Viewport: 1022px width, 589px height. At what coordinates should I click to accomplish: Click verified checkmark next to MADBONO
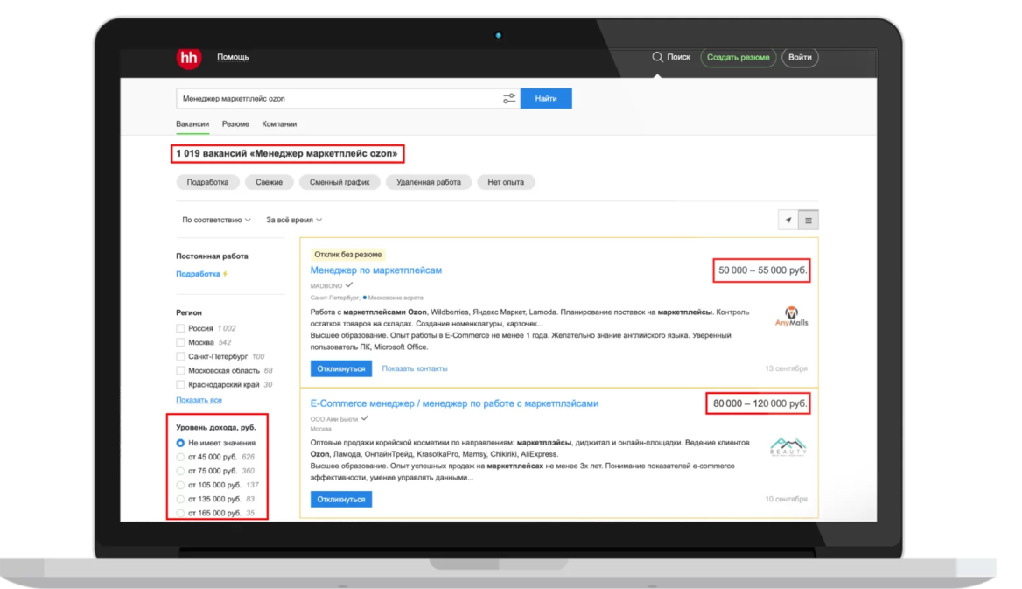click(x=349, y=285)
